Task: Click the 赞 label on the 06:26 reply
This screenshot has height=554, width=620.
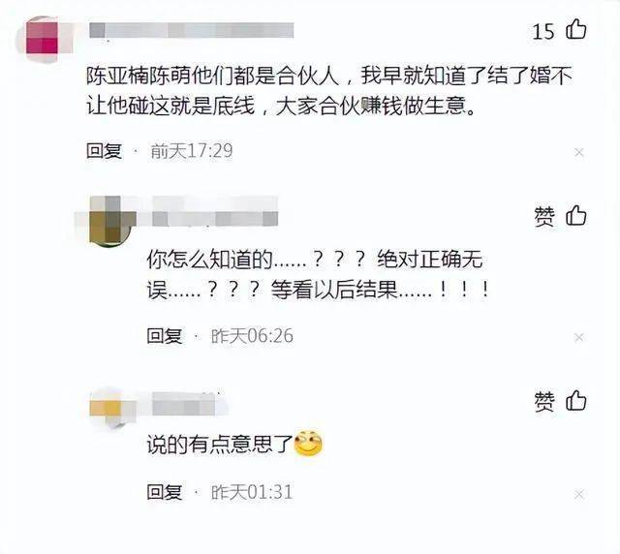Action: [x=544, y=216]
